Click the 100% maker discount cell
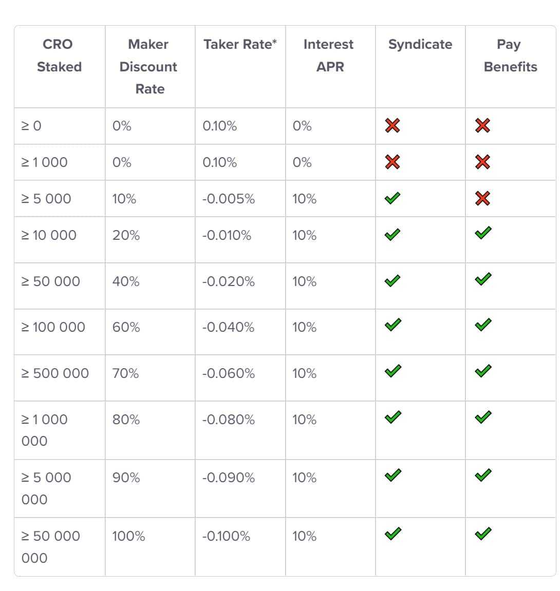Viewport: 560px width, 591px height. [129, 537]
